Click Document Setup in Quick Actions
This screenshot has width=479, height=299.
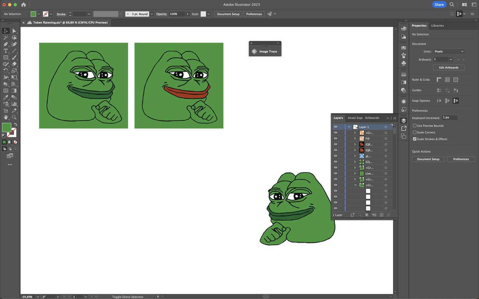(x=428, y=159)
